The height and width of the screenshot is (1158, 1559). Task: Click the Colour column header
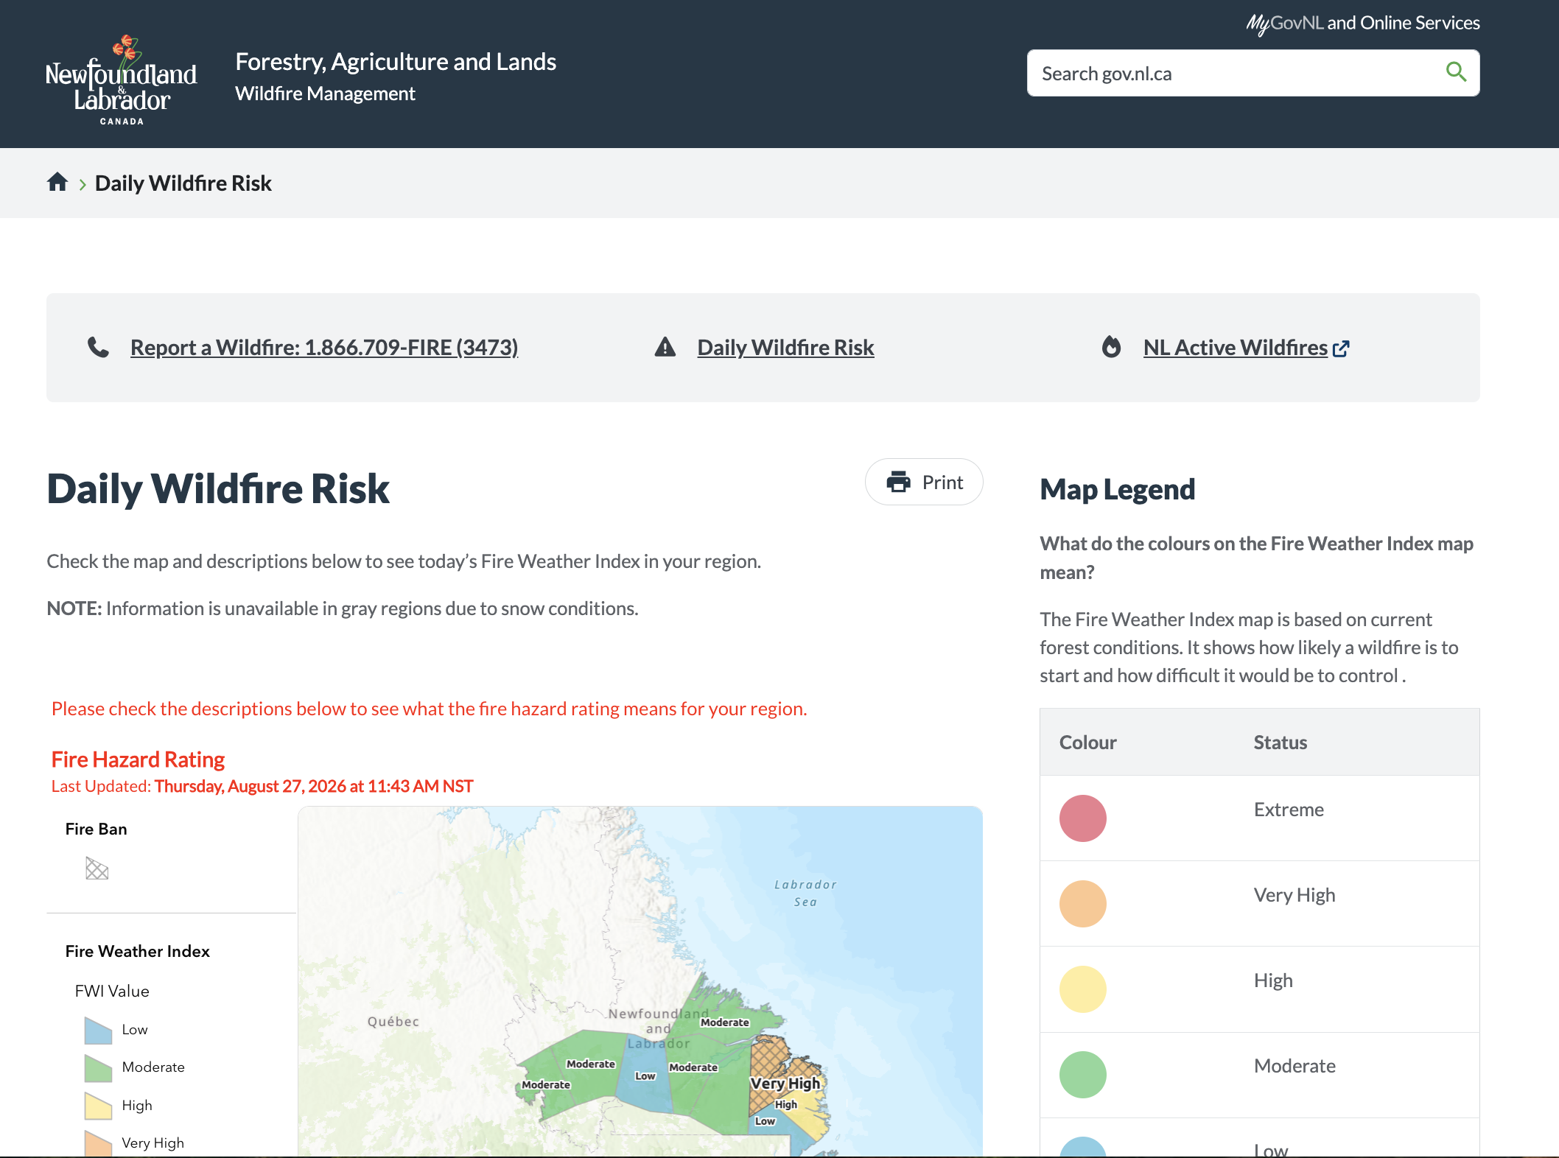coord(1088,742)
